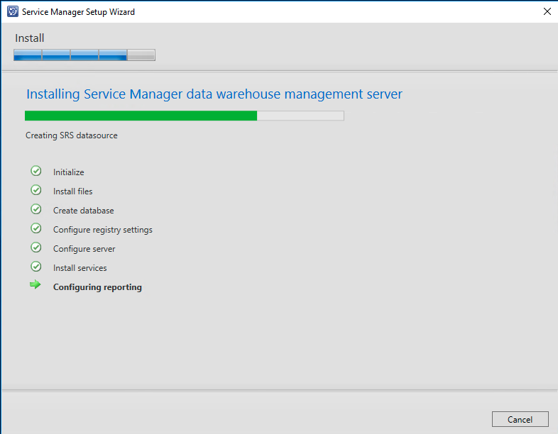Click the Service Manager Setup Wizard title text
This screenshot has height=434, width=558.
tap(78, 12)
